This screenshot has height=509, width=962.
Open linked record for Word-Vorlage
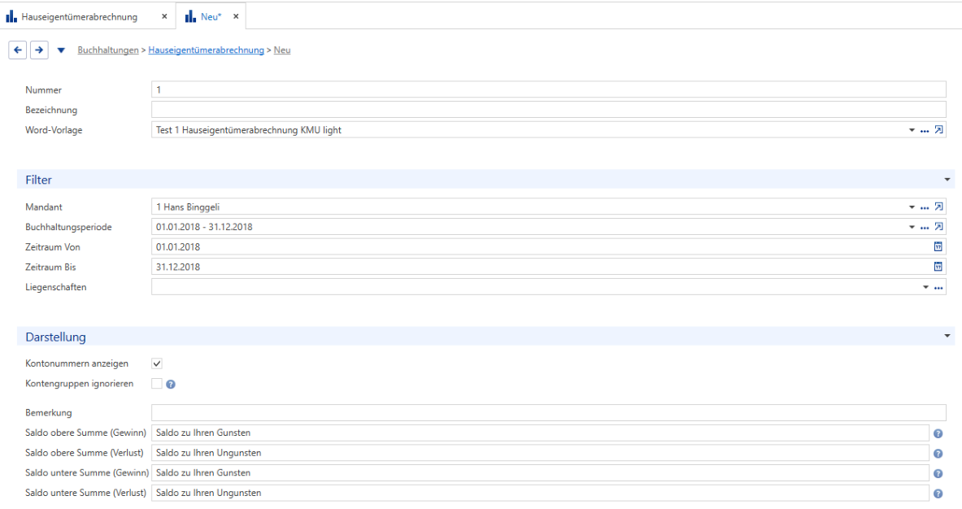[938, 130]
